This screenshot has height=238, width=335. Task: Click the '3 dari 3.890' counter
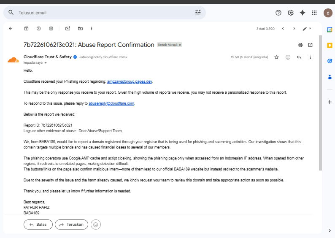coord(265,29)
